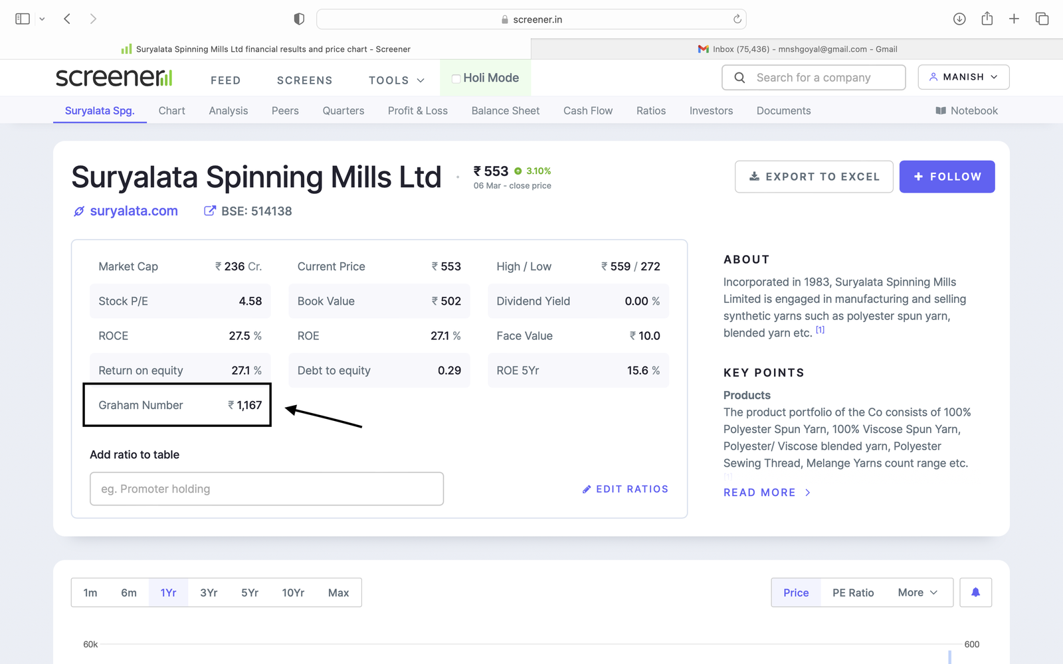The height and width of the screenshot is (664, 1063).
Task: Go to the Balance Sheet section
Action: (x=505, y=111)
